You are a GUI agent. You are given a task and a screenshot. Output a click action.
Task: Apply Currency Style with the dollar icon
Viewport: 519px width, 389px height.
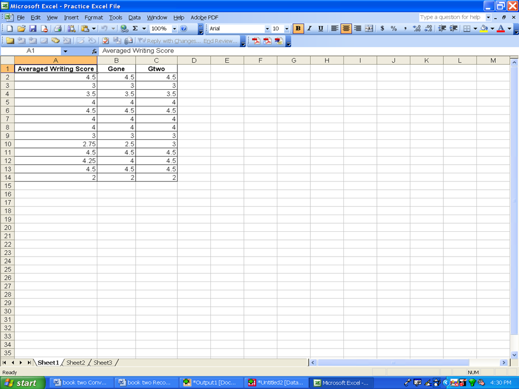coord(382,29)
